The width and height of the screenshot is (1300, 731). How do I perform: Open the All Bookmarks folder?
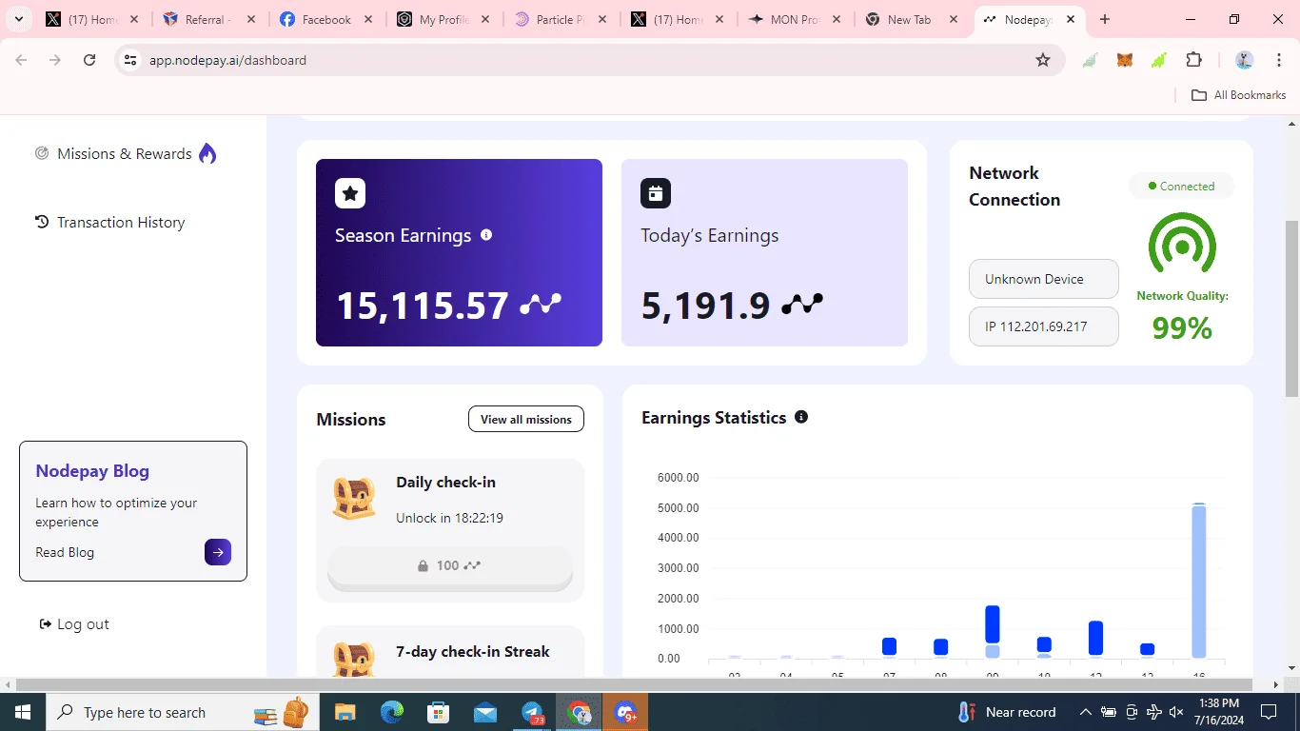1239,95
